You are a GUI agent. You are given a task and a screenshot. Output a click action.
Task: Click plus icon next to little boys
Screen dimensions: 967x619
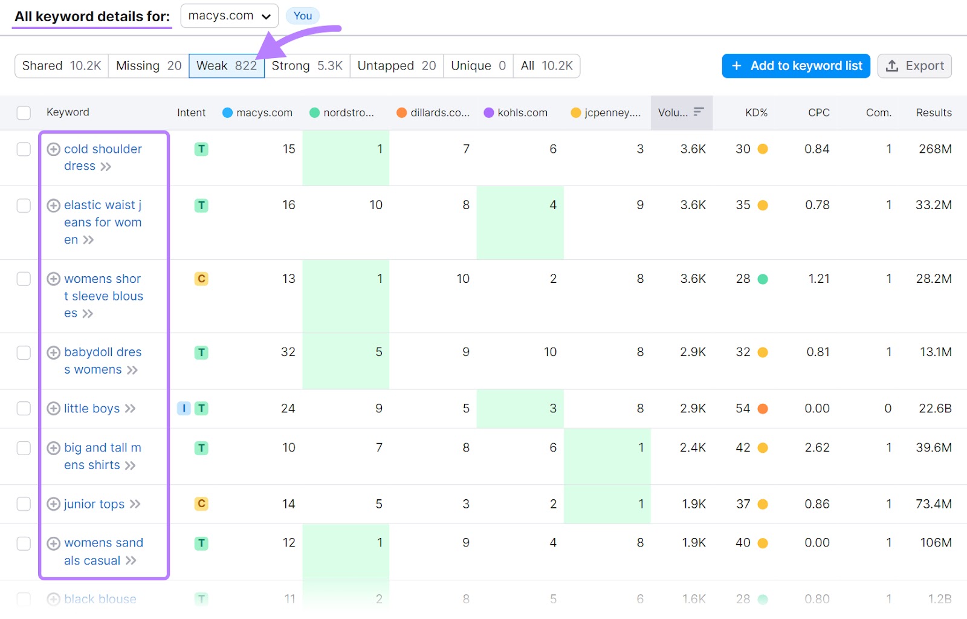(53, 409)
